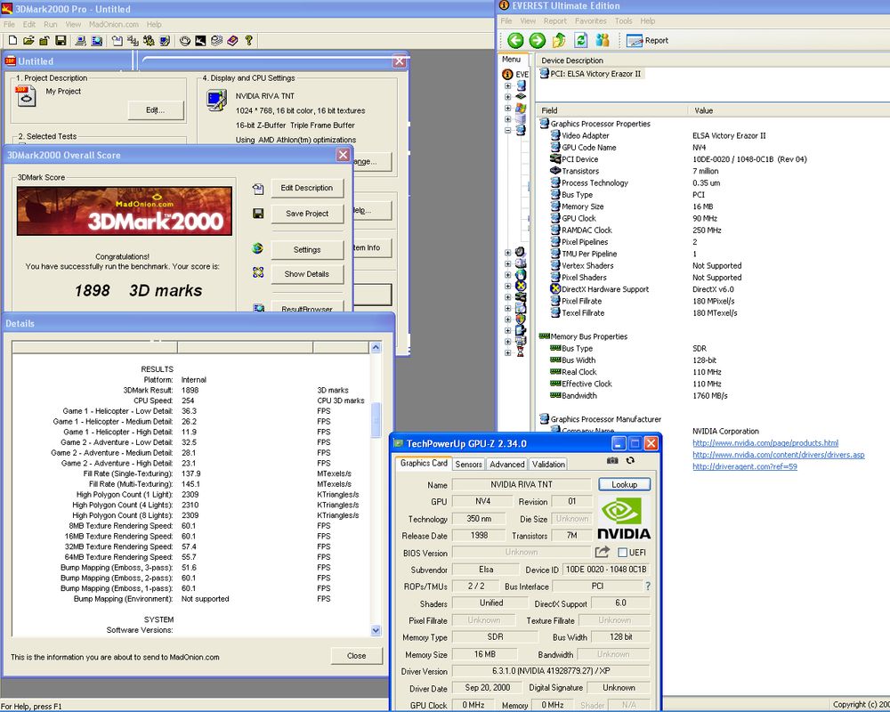
Task: Open the Favorites menu in EVEREST
Action: [x=590, y=21]
